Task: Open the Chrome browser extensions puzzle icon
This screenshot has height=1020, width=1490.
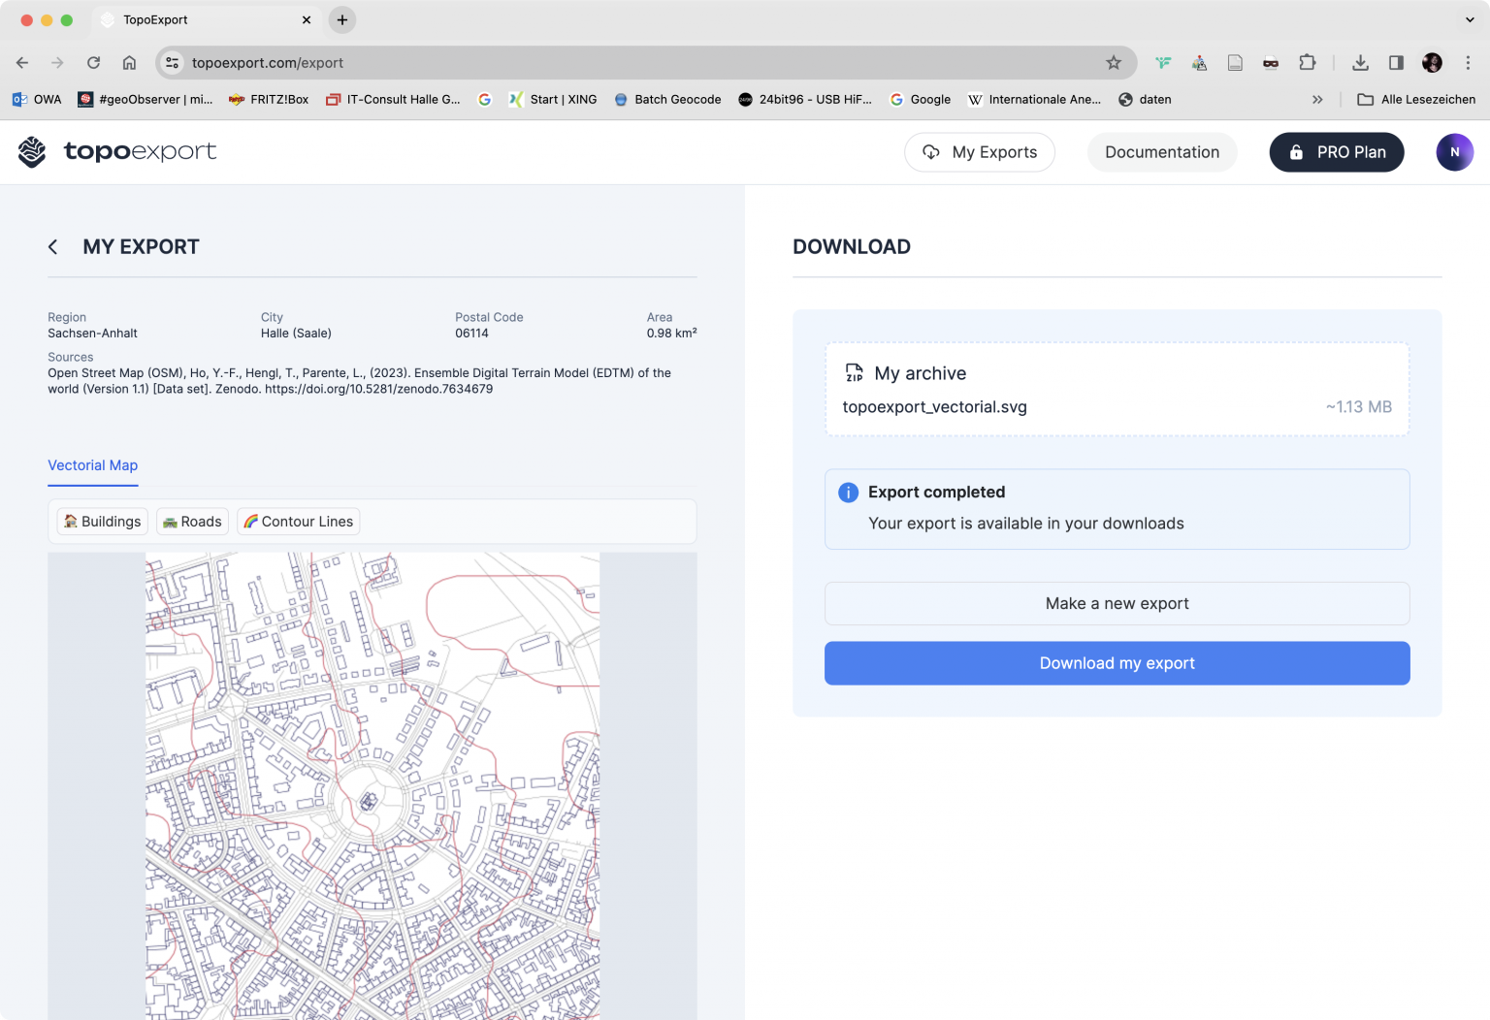Action: point(1308,62)
